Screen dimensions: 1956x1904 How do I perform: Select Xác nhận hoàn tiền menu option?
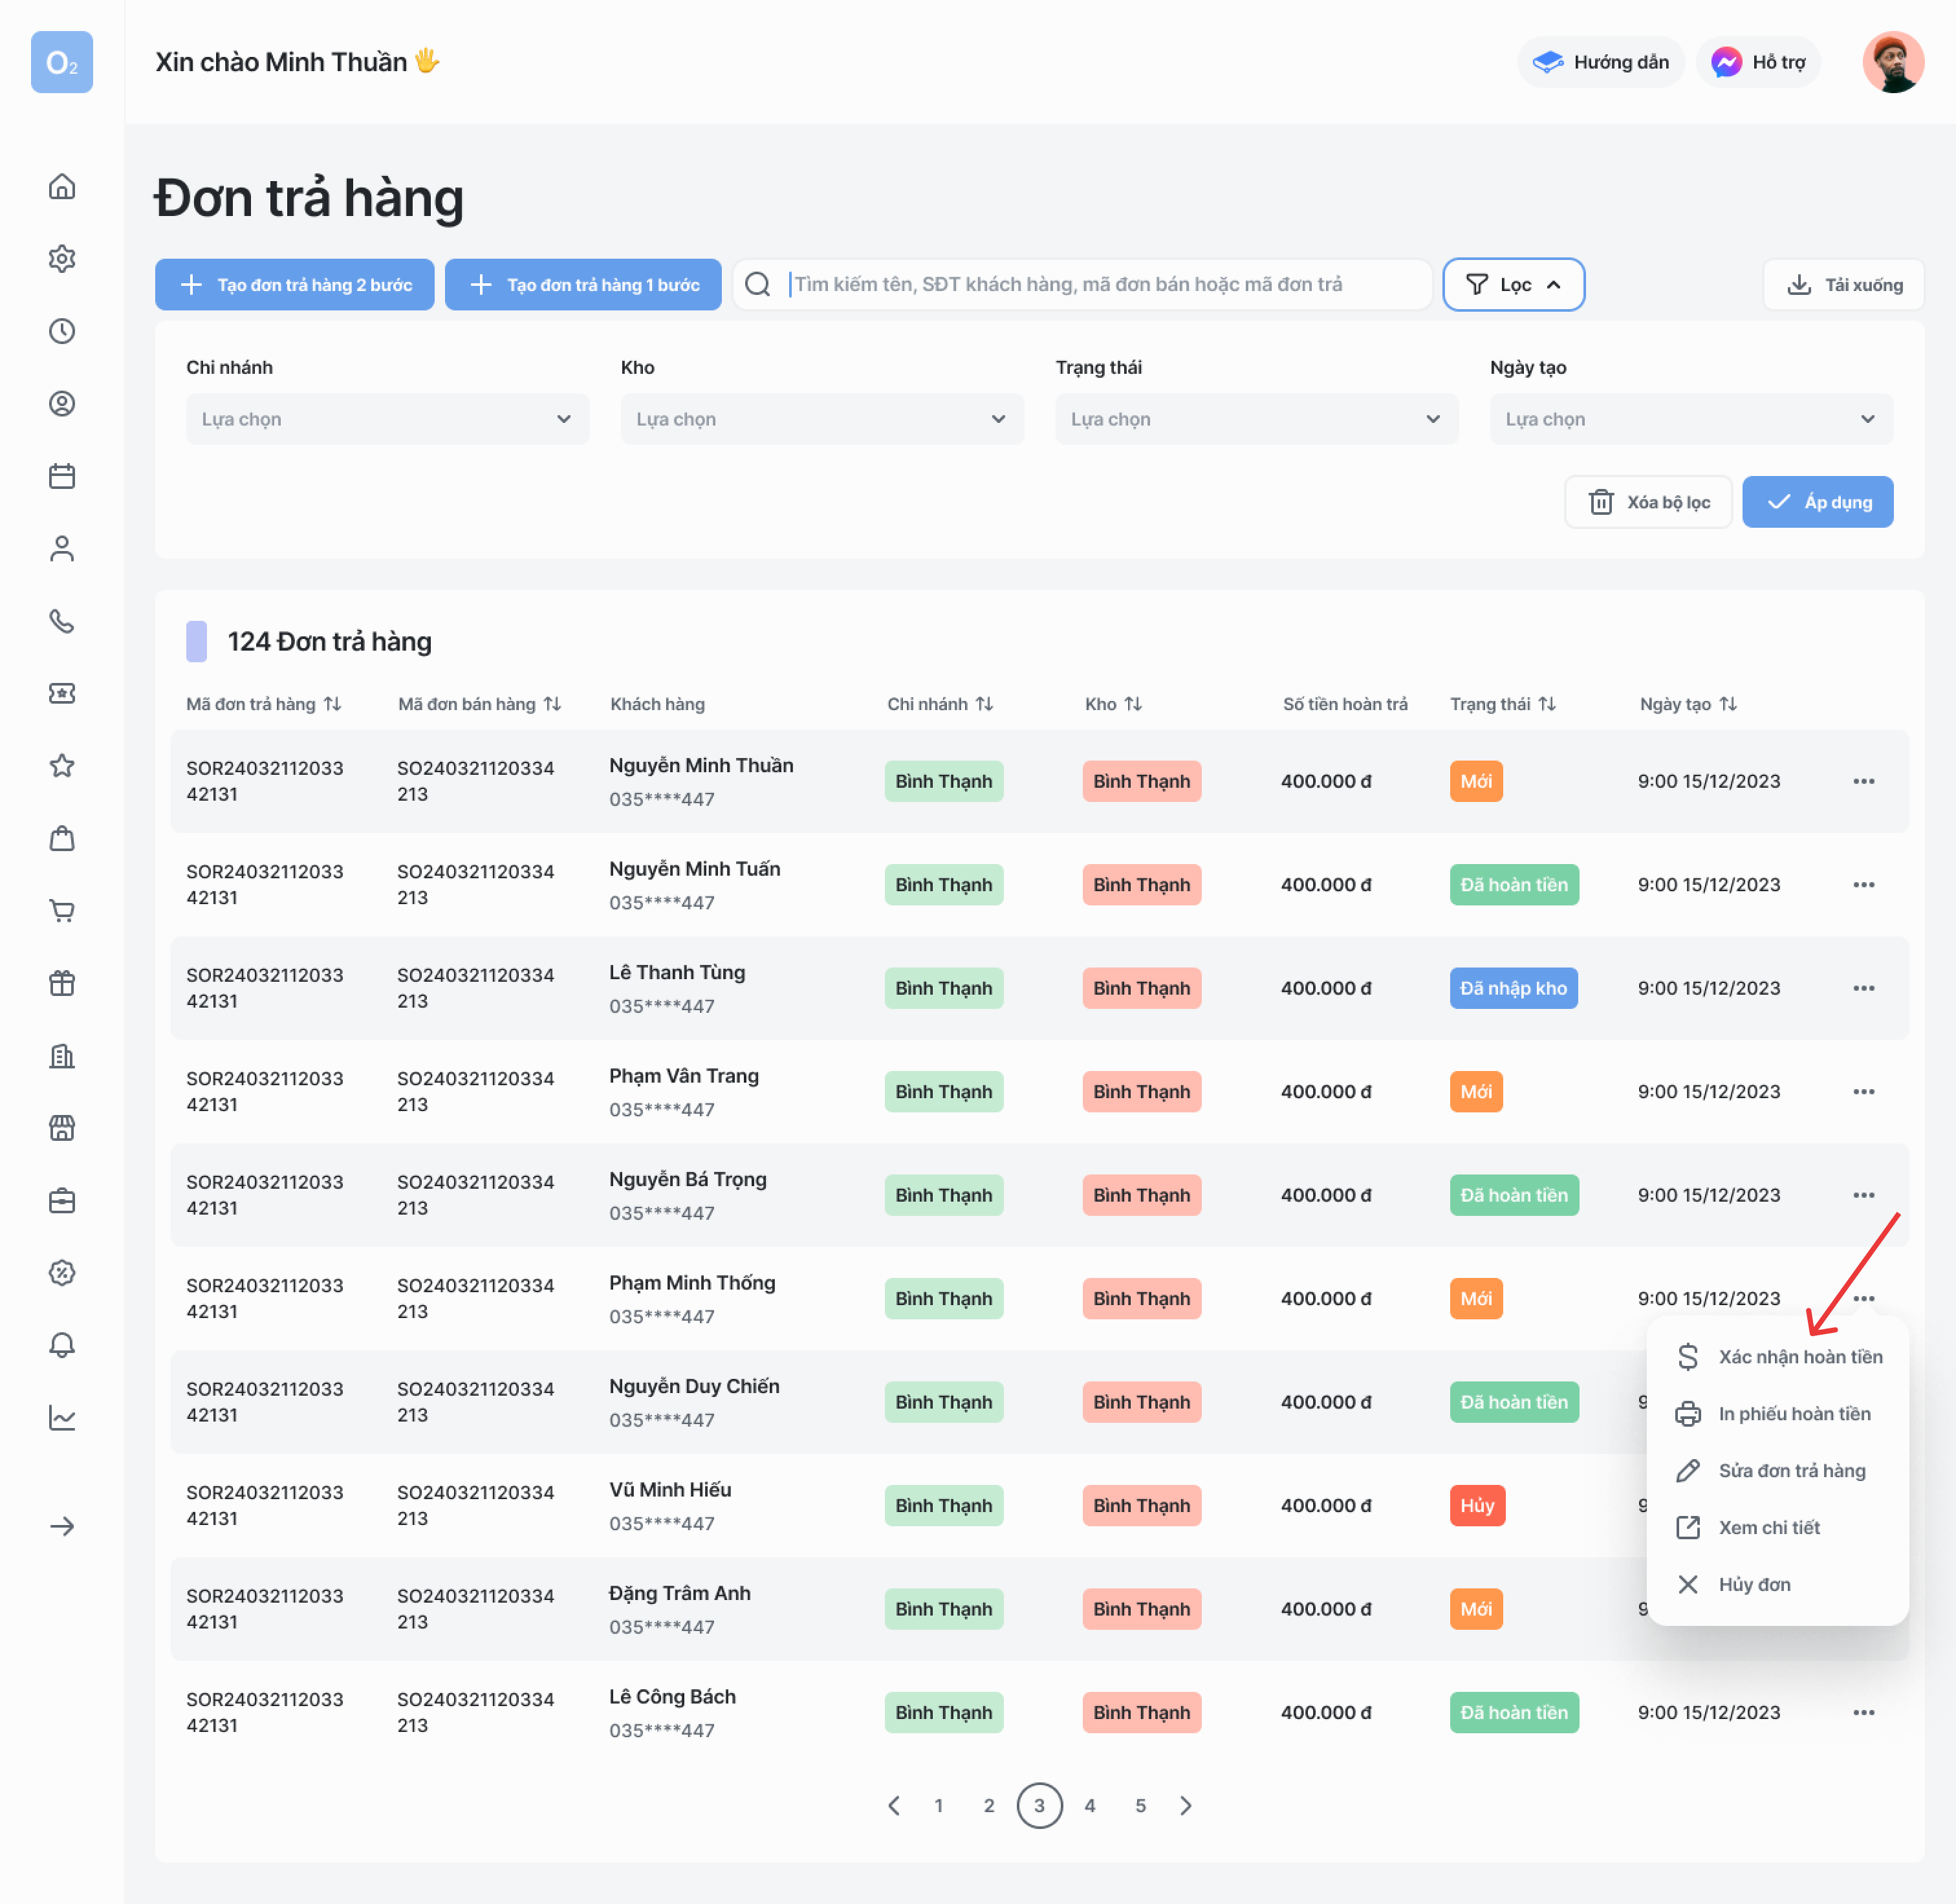[1800, 1357]
